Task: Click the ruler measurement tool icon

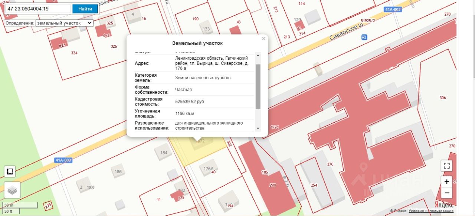Action: [x=10, y=172]
